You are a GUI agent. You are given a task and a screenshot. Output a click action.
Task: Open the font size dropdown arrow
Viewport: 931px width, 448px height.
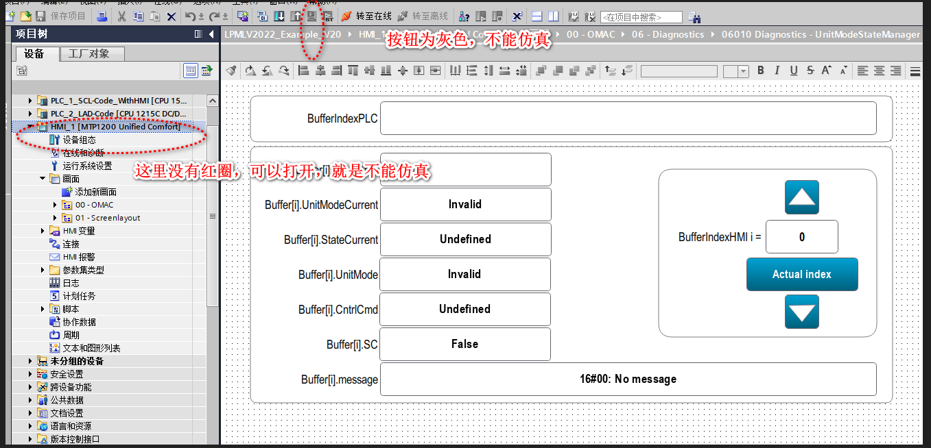coord(744,71)
